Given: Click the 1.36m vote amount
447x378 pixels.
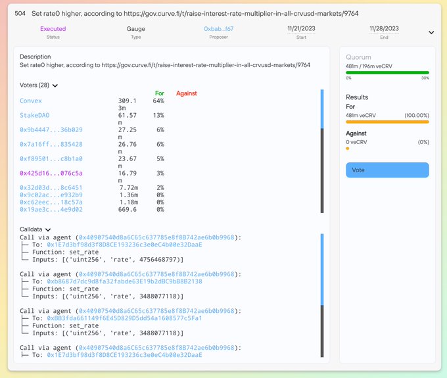Looking at the screenshot, I should (x=129, y=195).
